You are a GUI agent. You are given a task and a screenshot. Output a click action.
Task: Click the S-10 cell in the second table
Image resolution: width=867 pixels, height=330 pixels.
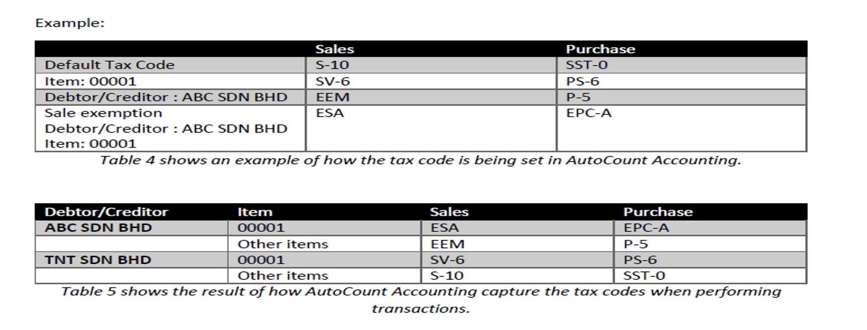pos(447,276)
